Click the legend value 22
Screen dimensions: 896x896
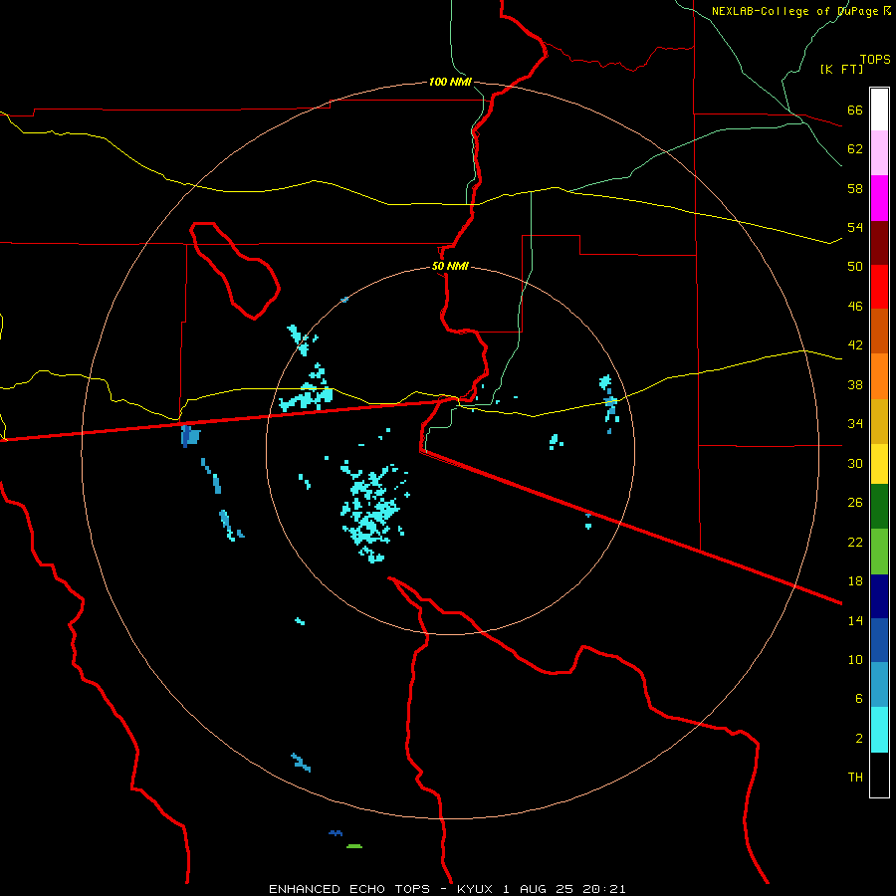[x=855, y=542]
